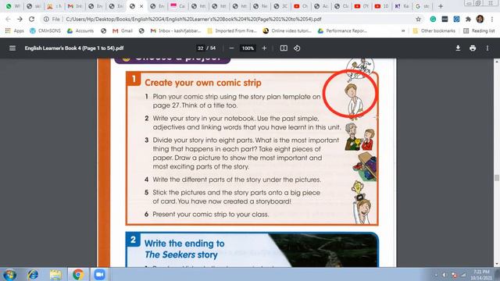Print the PDF document
This screenshot has width=500, height=281.
pyautogui.click(x=473, y=48)
